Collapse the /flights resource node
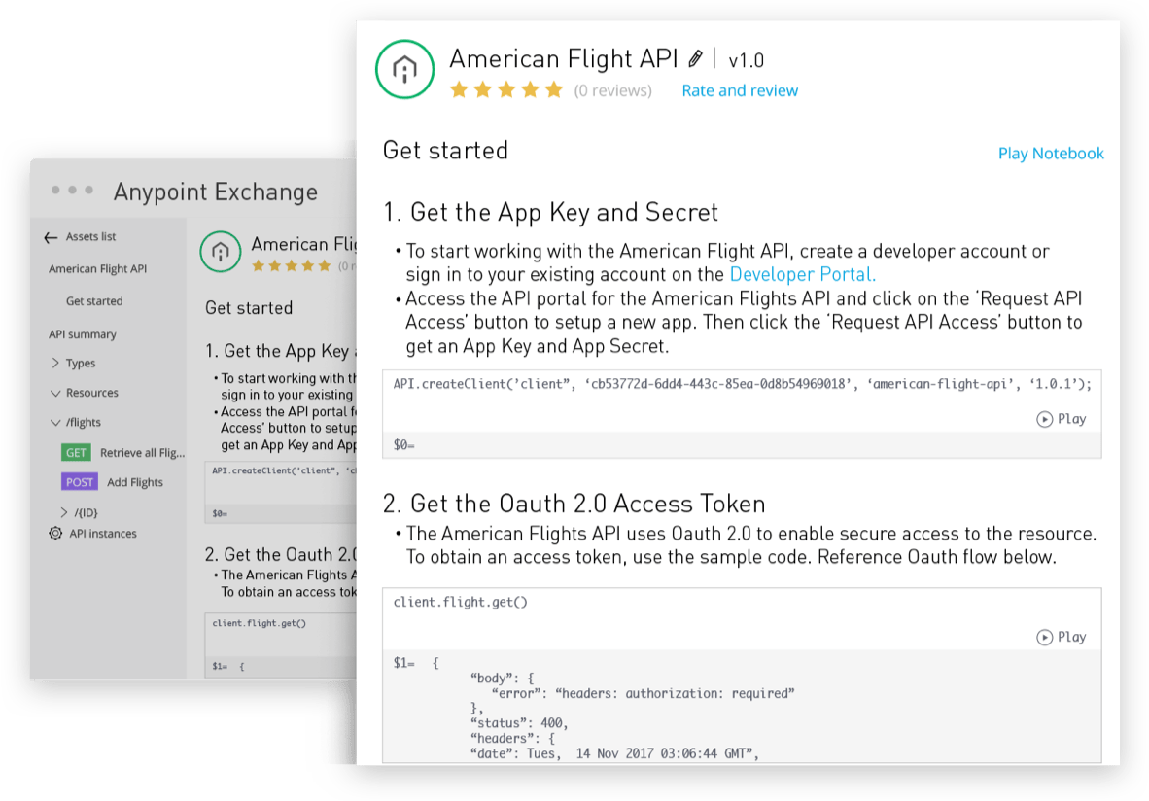This screenshot has width=1149, height=801. point(55,422)
